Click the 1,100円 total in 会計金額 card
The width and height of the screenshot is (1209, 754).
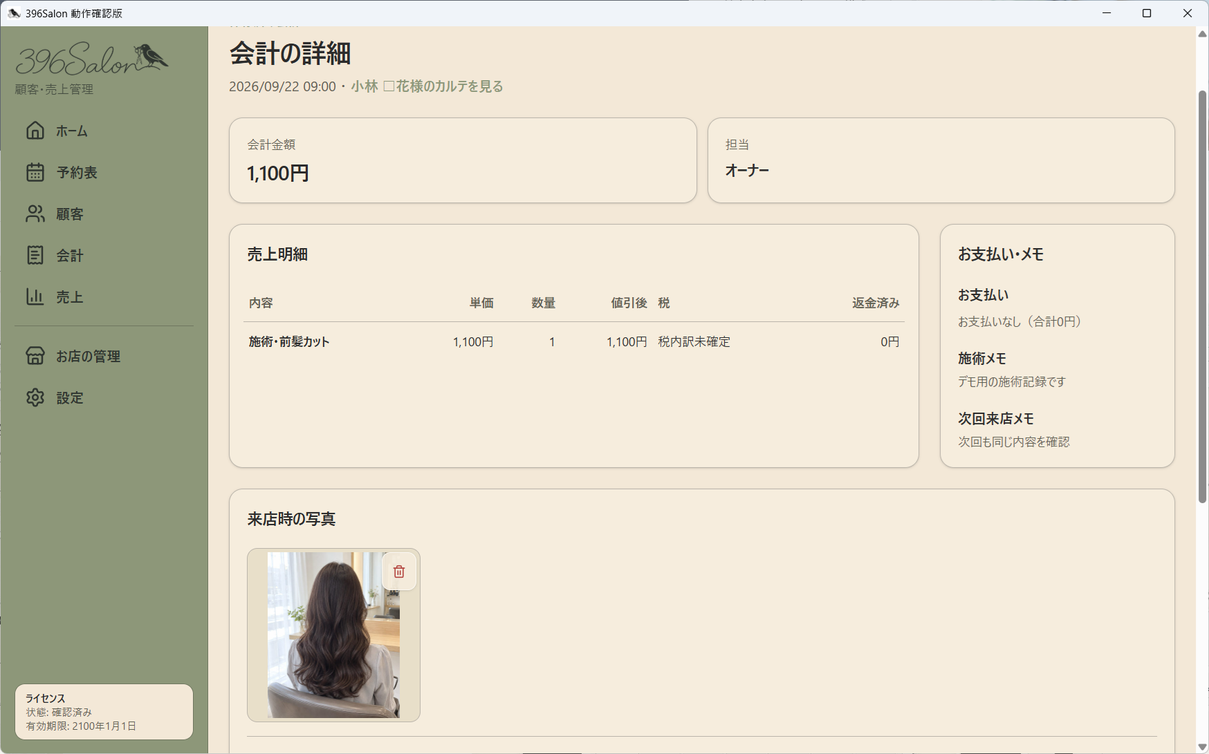(x=278, y=173)
